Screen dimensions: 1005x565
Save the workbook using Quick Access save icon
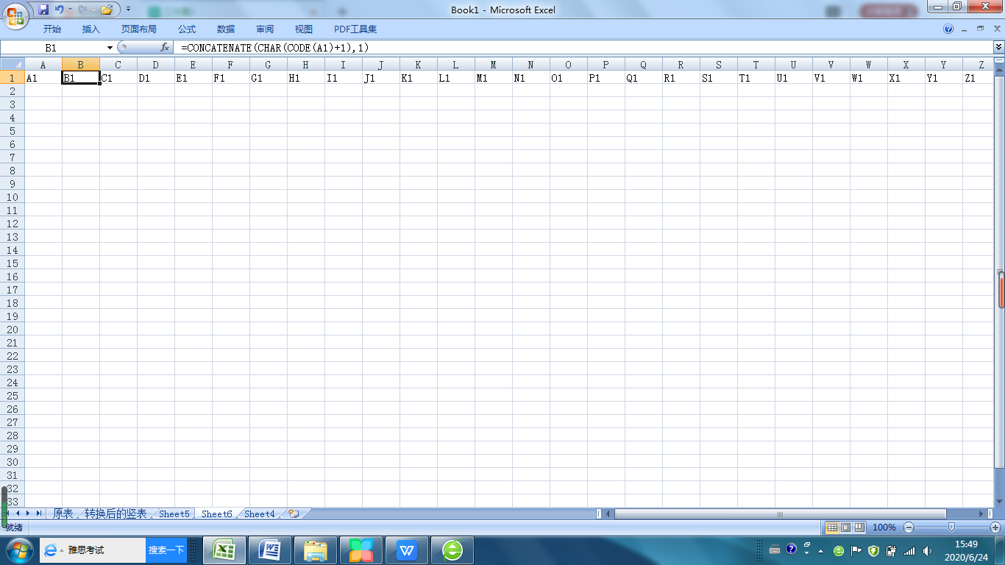click(x=43, y=10)
